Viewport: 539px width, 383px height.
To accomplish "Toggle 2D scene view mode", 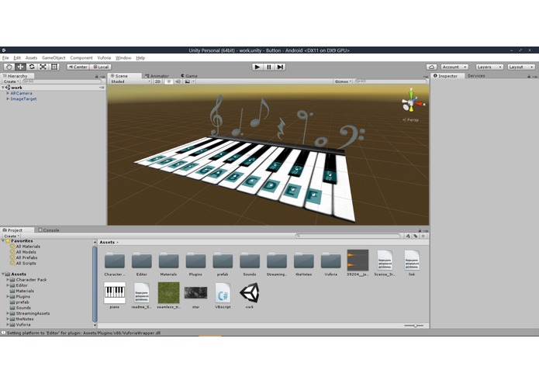I will (157, 81).
